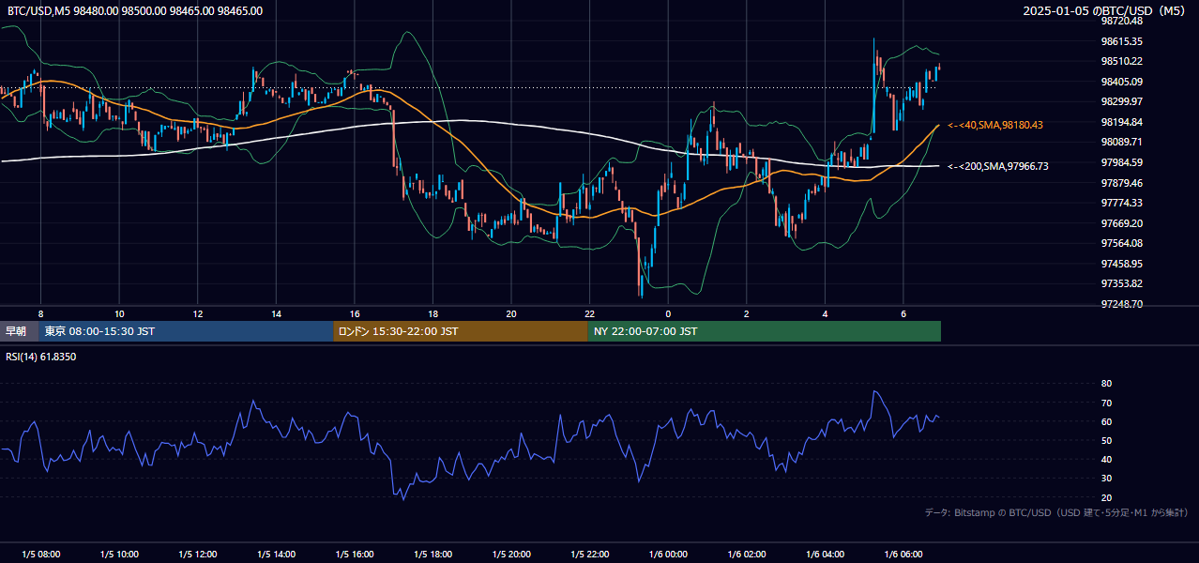Click the bottom time label 1/5 14:00
The image size is (1199, 563).
coord(276,555)
